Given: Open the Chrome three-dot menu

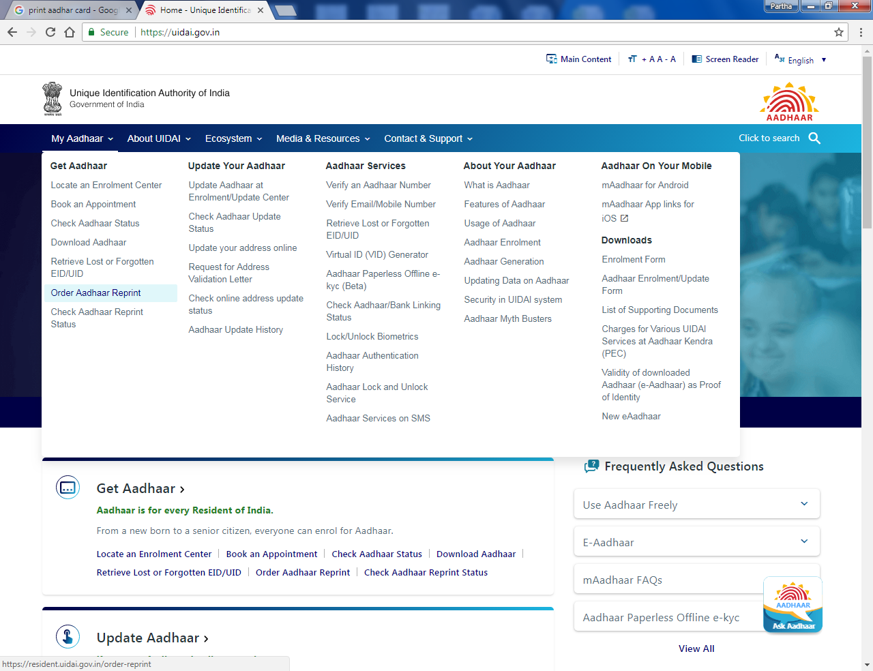Looking at the screenshot, I should coord(861,32).
